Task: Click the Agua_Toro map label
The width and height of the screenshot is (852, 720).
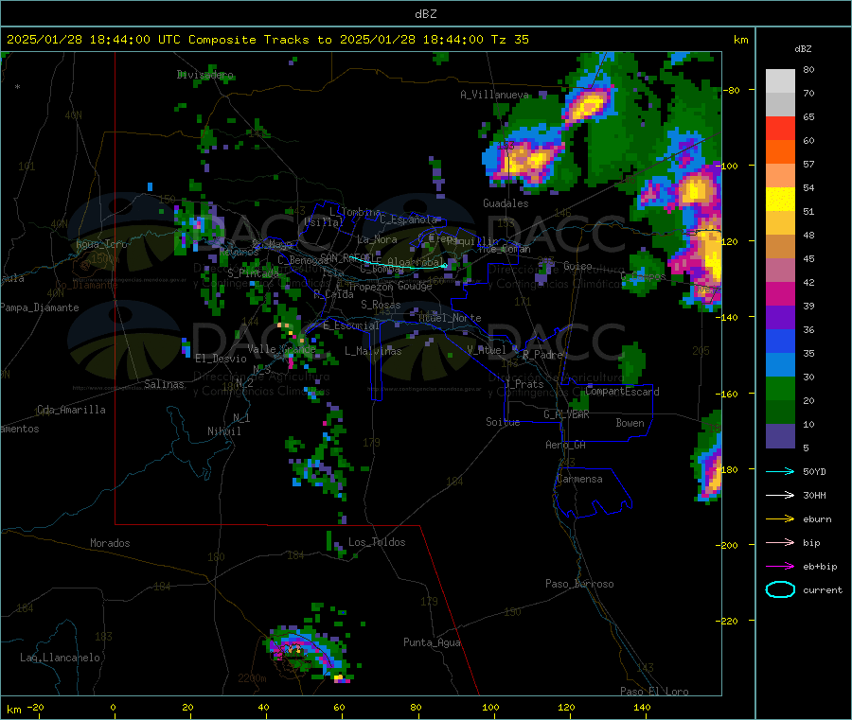Action: (x=101, y=244)
